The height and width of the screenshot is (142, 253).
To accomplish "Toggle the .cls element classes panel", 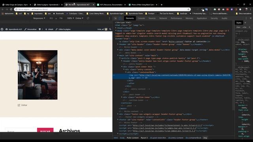I will coord(245,27).
